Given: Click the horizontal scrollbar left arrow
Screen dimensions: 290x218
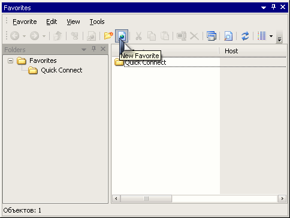Looking at the screenshot, I should (116, 199).
